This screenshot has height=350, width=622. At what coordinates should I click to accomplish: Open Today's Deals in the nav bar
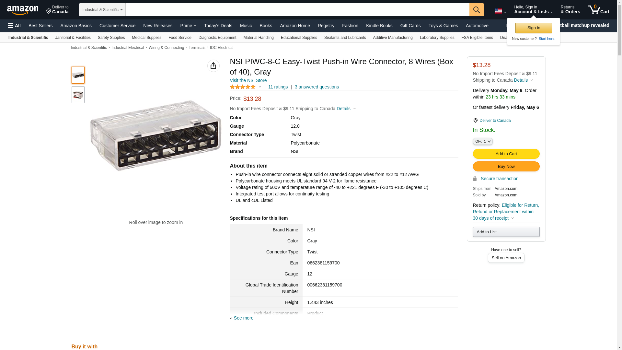coord(218,26)
